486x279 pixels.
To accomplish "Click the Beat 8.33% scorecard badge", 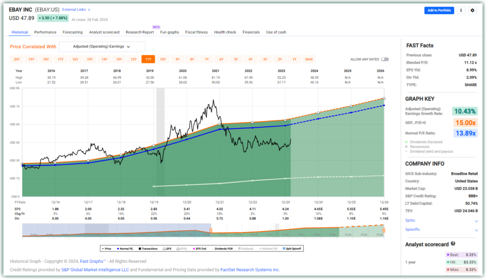I will (x=461, y=255).
